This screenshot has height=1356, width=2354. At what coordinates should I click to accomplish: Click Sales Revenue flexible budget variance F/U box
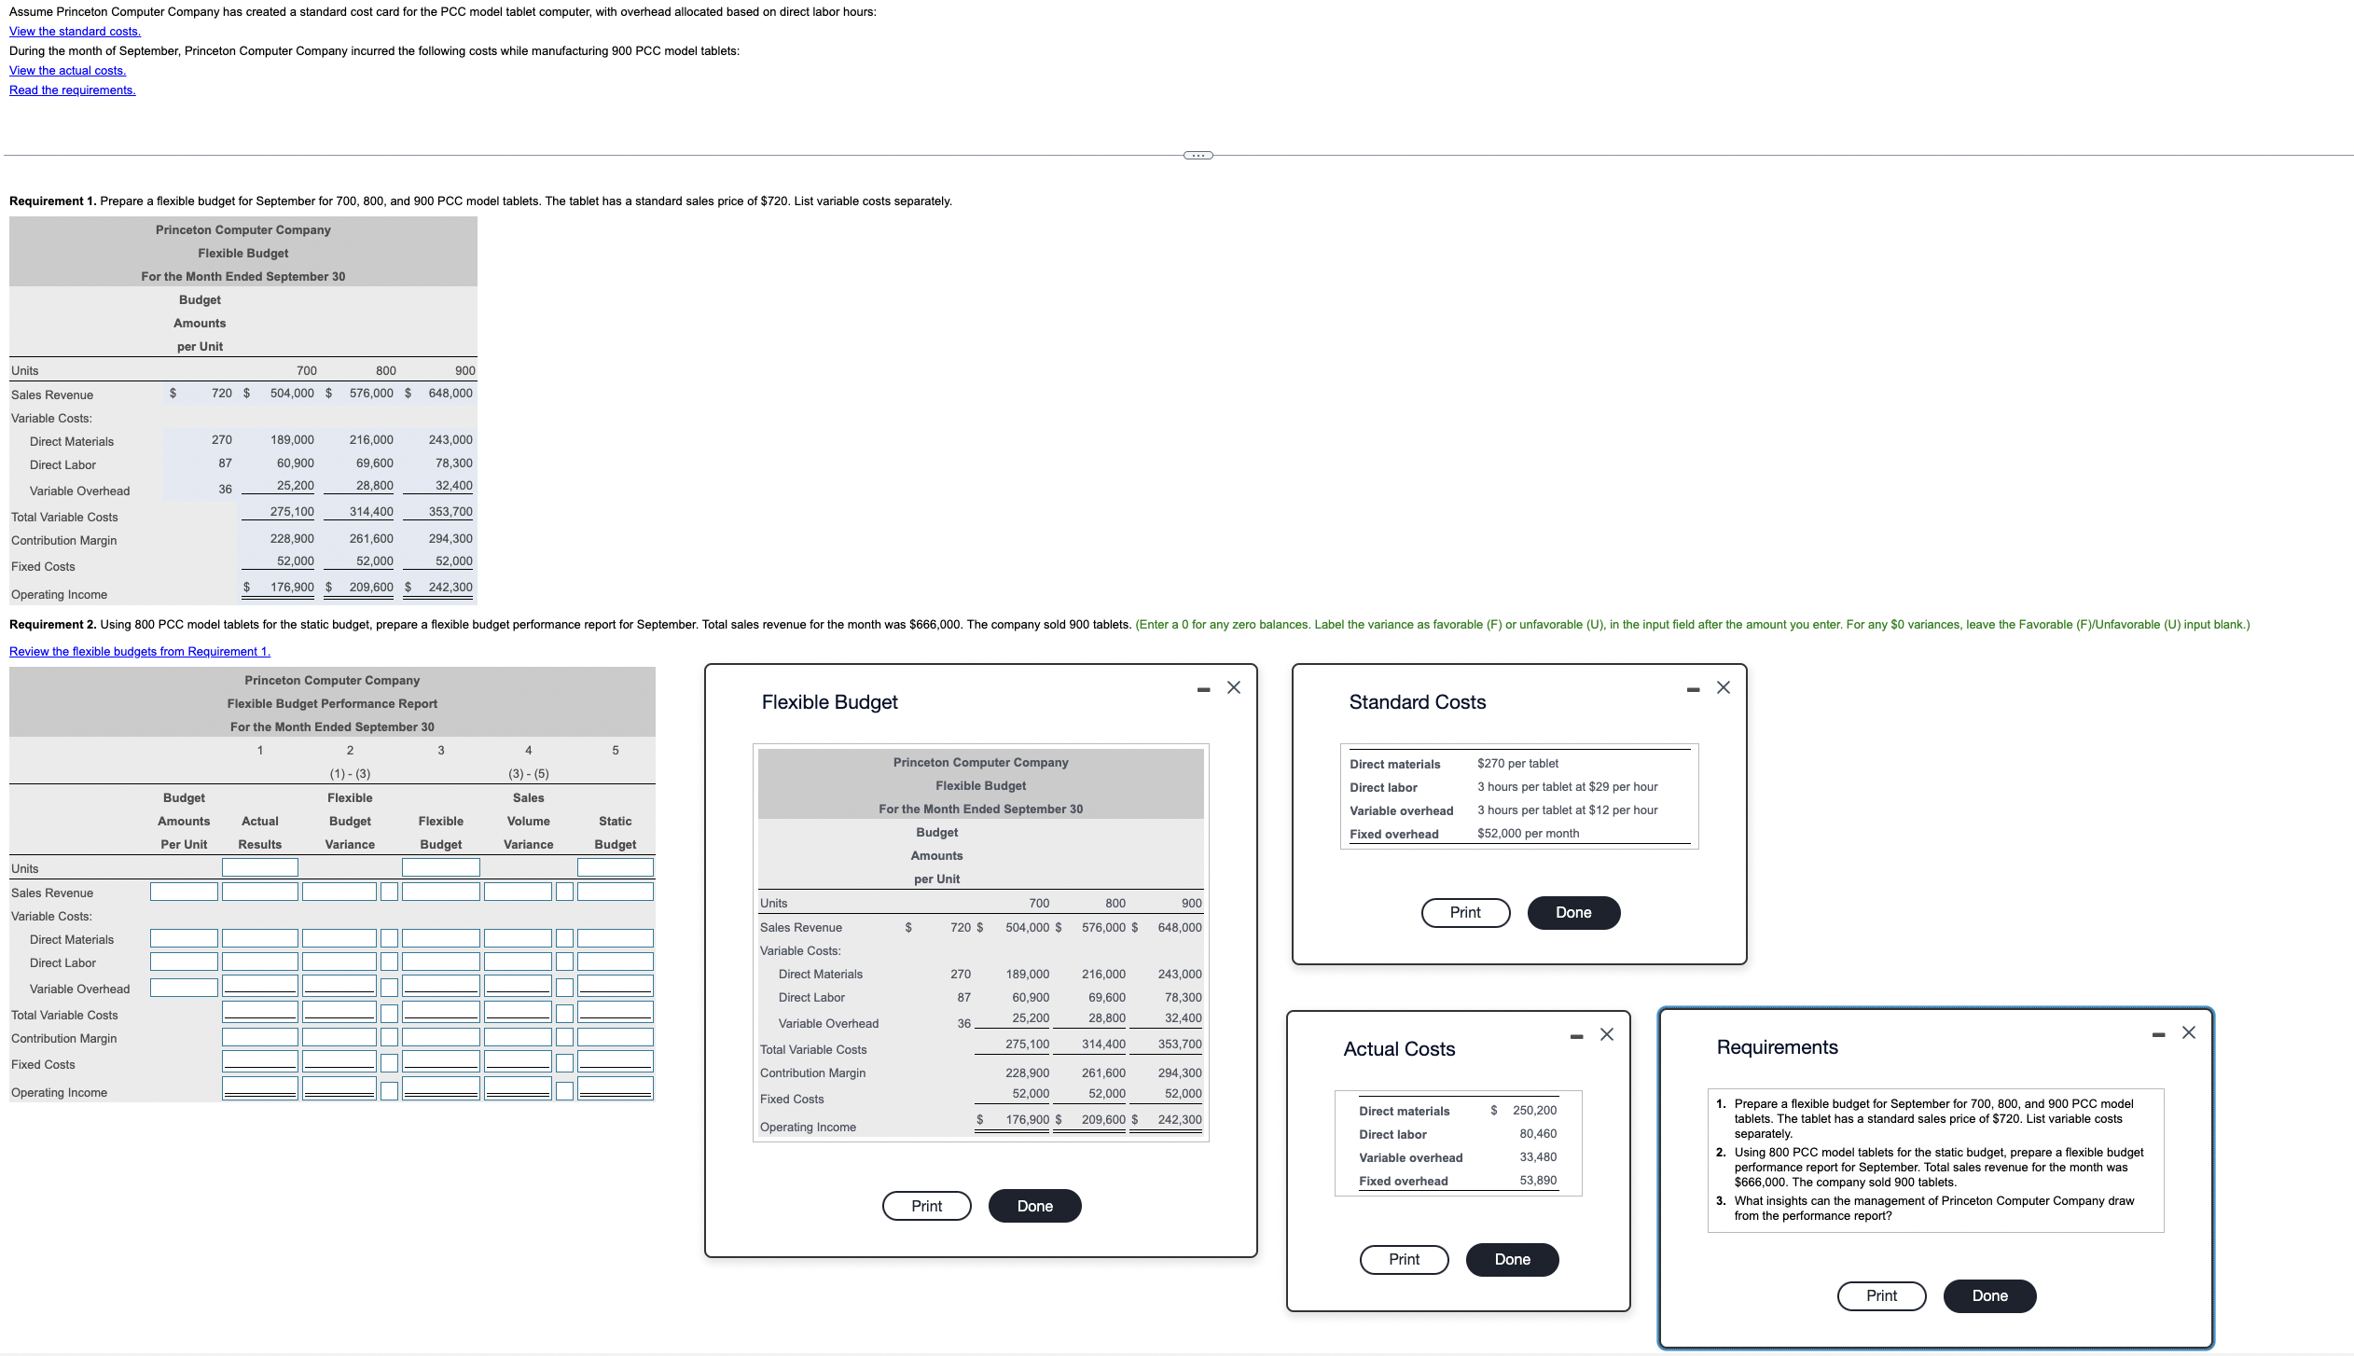(389, 892)
